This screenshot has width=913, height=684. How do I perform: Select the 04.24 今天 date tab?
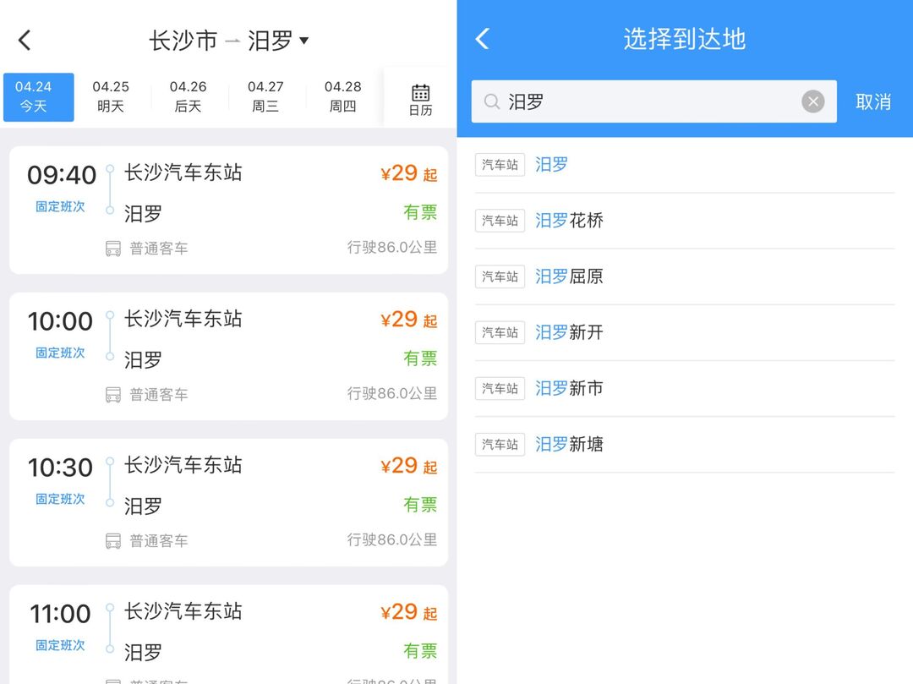coord(38,97)
